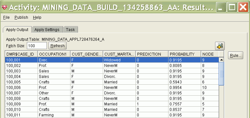The image size is (250, 118).
Task: Minimize the Activity window
Action: pos(221,7)
